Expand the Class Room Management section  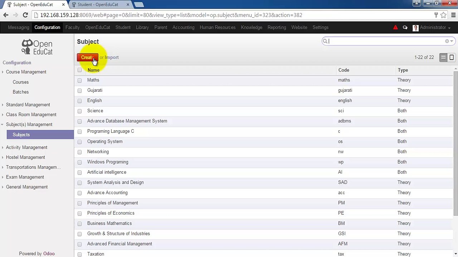pyautogui.click(x=31, y=115)
